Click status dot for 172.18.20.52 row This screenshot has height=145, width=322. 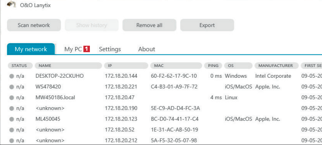click(x=12, y=130)
